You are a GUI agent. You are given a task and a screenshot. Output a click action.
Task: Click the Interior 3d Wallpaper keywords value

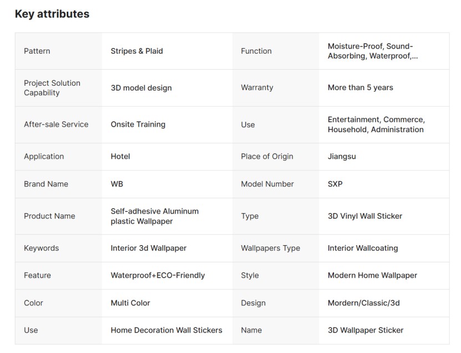[x=148, y=248]
